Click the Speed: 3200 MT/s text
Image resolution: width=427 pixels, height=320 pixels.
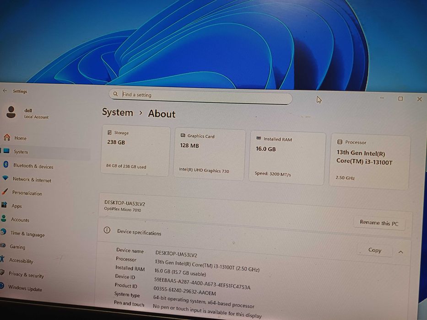tap(273, 174)
